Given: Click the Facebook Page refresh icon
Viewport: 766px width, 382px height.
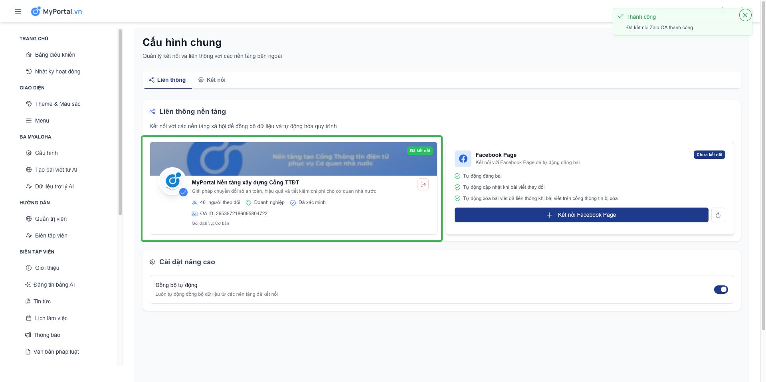Looking at the screenshot, I should pyautogui.click(x=718, y=215).
